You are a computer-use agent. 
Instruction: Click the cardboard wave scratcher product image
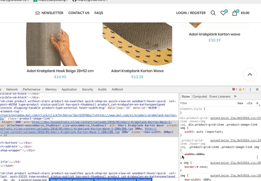137,44
